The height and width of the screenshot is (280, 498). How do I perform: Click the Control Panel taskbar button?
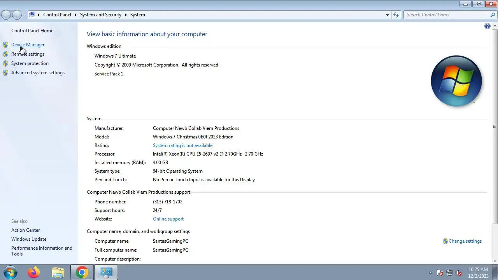click(x=106, y=272)
